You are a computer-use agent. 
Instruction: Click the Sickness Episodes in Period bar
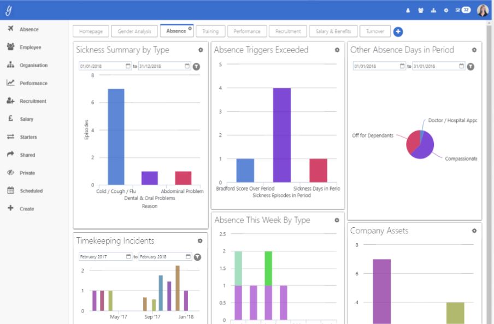pos(281,135)
